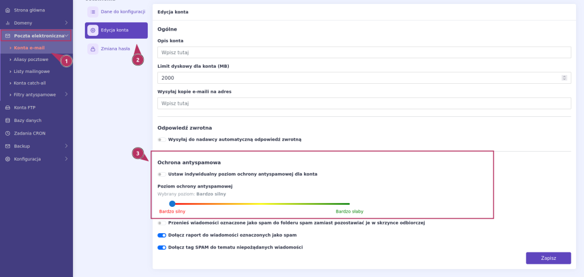
Task: Expand the Backup submenu chevron
Action: coord(66,146)
